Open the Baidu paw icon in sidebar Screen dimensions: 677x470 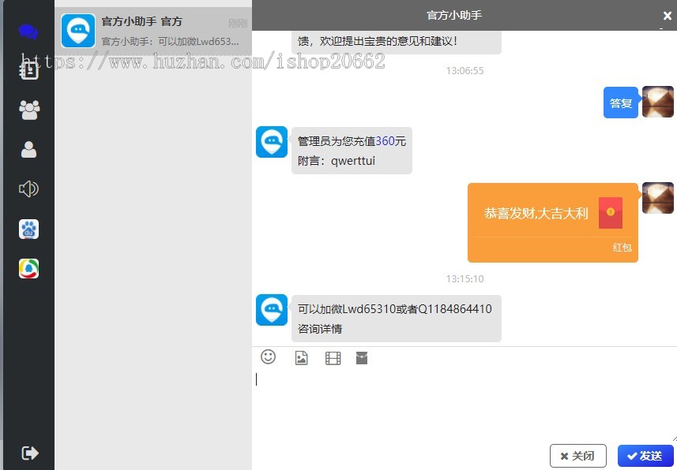tap(28, 229)
